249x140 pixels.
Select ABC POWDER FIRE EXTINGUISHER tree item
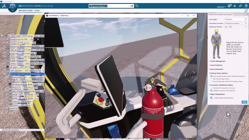pos(29,91)
